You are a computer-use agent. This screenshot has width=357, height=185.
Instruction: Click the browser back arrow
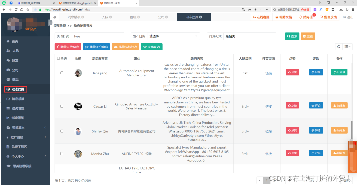pyautogui.click(x=4, y=9)
